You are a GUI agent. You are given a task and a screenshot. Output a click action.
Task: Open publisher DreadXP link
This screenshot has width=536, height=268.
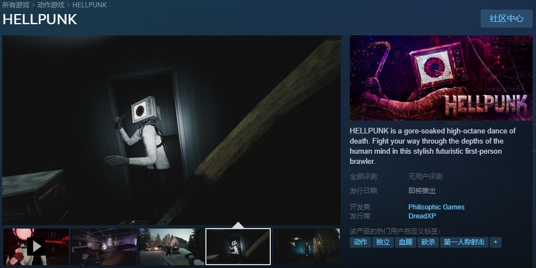point(422,216)
